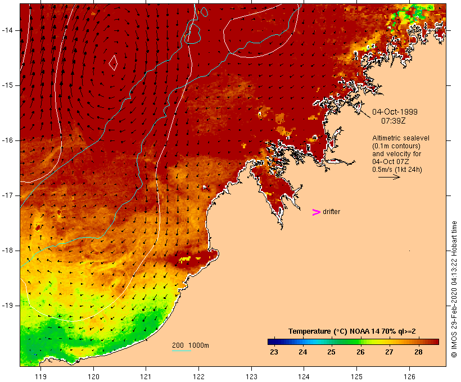The height and width of the screenshot is (382, 461).
Task: Click the 'Altimetric sealevel' label
Action: [401, 138]
